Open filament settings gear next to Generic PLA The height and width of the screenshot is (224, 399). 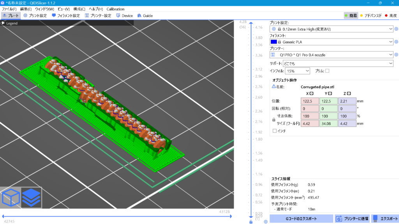point(396,42)
